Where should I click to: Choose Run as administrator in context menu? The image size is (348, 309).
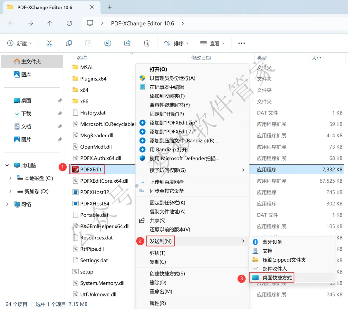coord(192,78)
